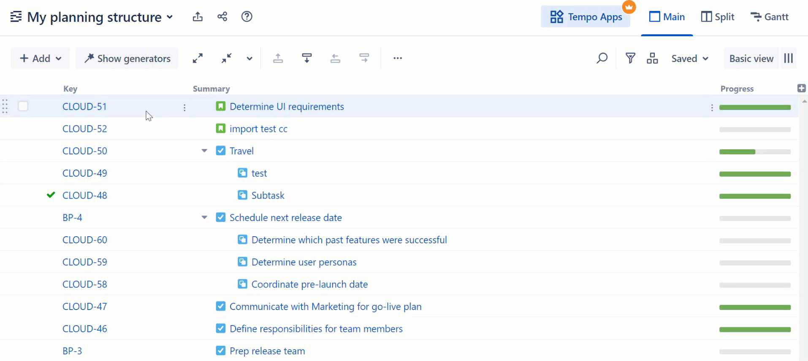Click the transformations group icon
The image size is (808, 361).
pyautogui.click(x=652, y=58)
